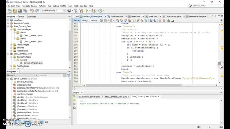This screenshot has height=129, width=230.
Task: Click the Find Selection magnifier icon
Action: coord(118,21)
